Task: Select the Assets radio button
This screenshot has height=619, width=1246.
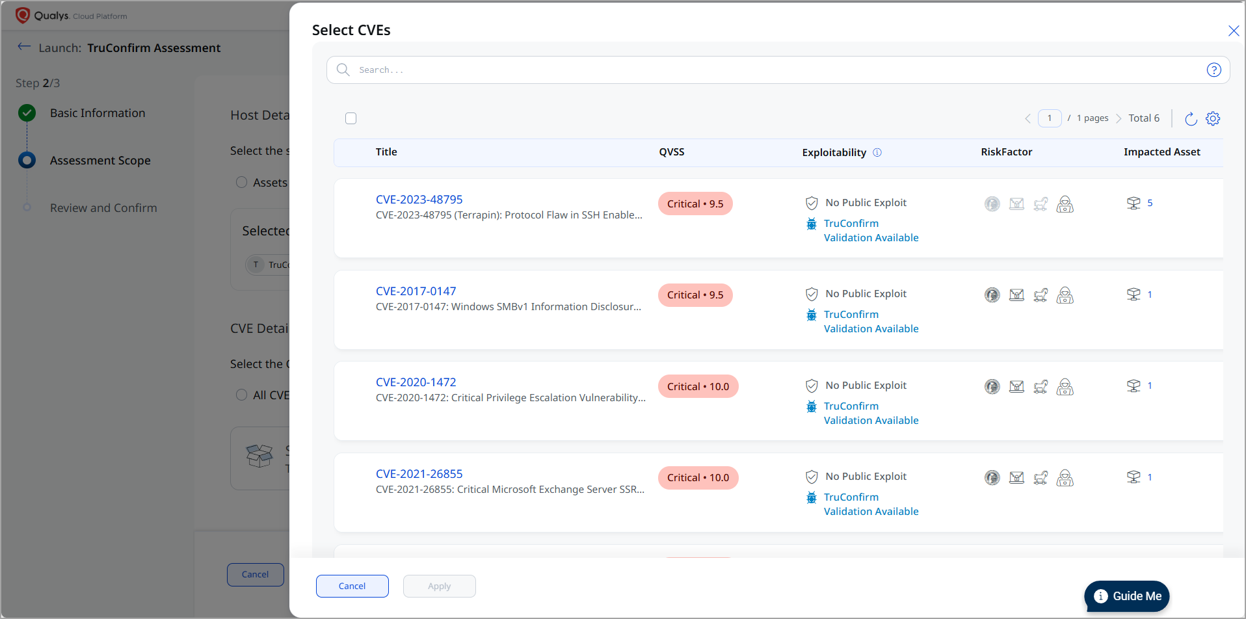Action: click(241, 183)
